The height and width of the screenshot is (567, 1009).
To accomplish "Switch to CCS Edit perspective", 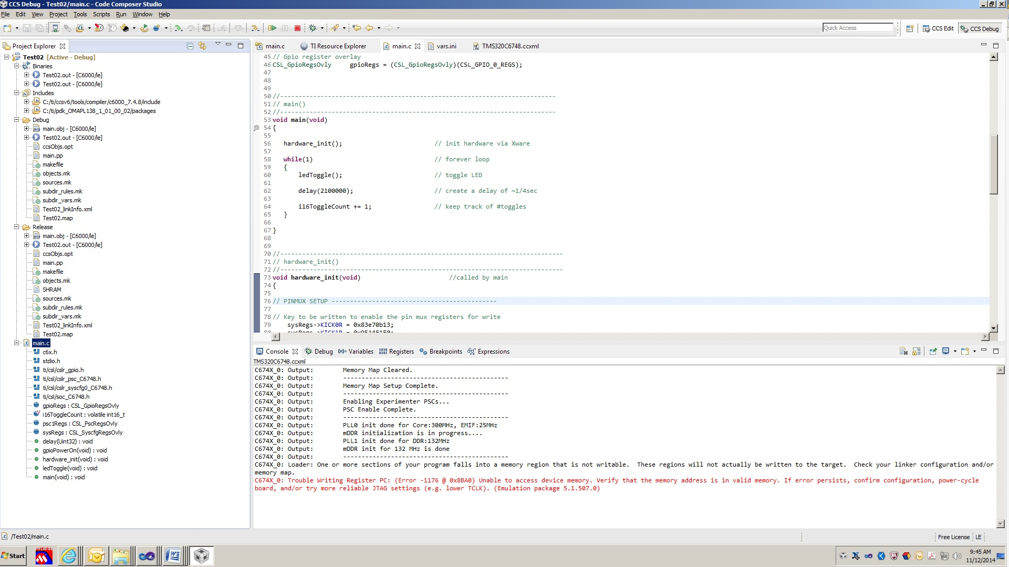I will (938, 28).
